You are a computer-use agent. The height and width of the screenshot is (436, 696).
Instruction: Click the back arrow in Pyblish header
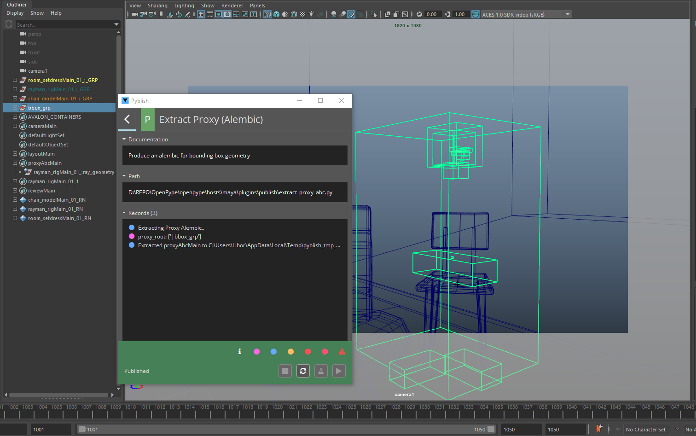(x=127, y=119)
